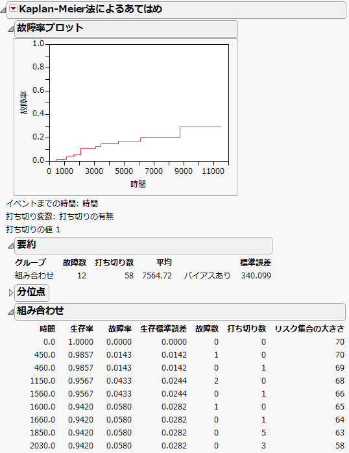Click the バイアスあり note
The height and width of the screenshot is (453, 349).
coord(208,275)
